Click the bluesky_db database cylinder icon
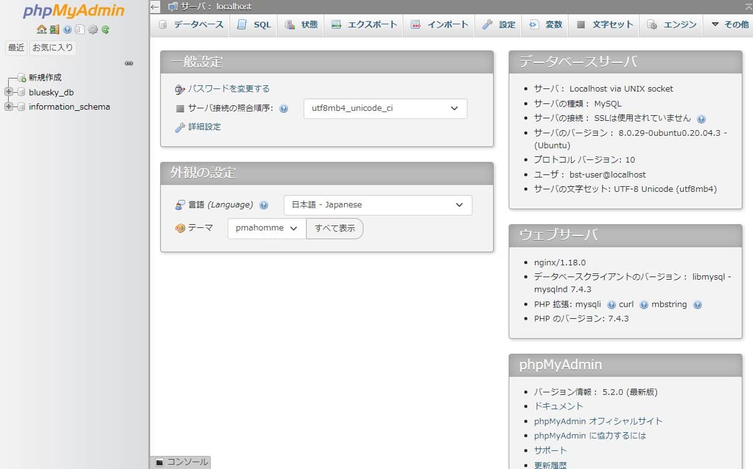753x469 pixels. 21,92
